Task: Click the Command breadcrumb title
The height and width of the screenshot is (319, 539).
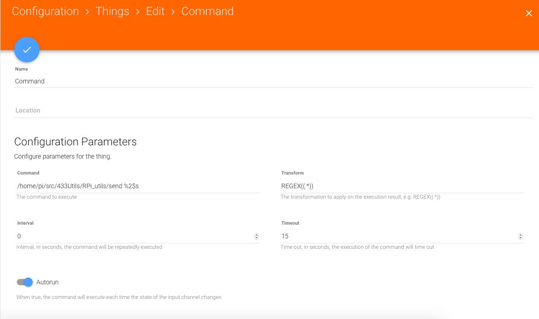Action: click(208, 11)
